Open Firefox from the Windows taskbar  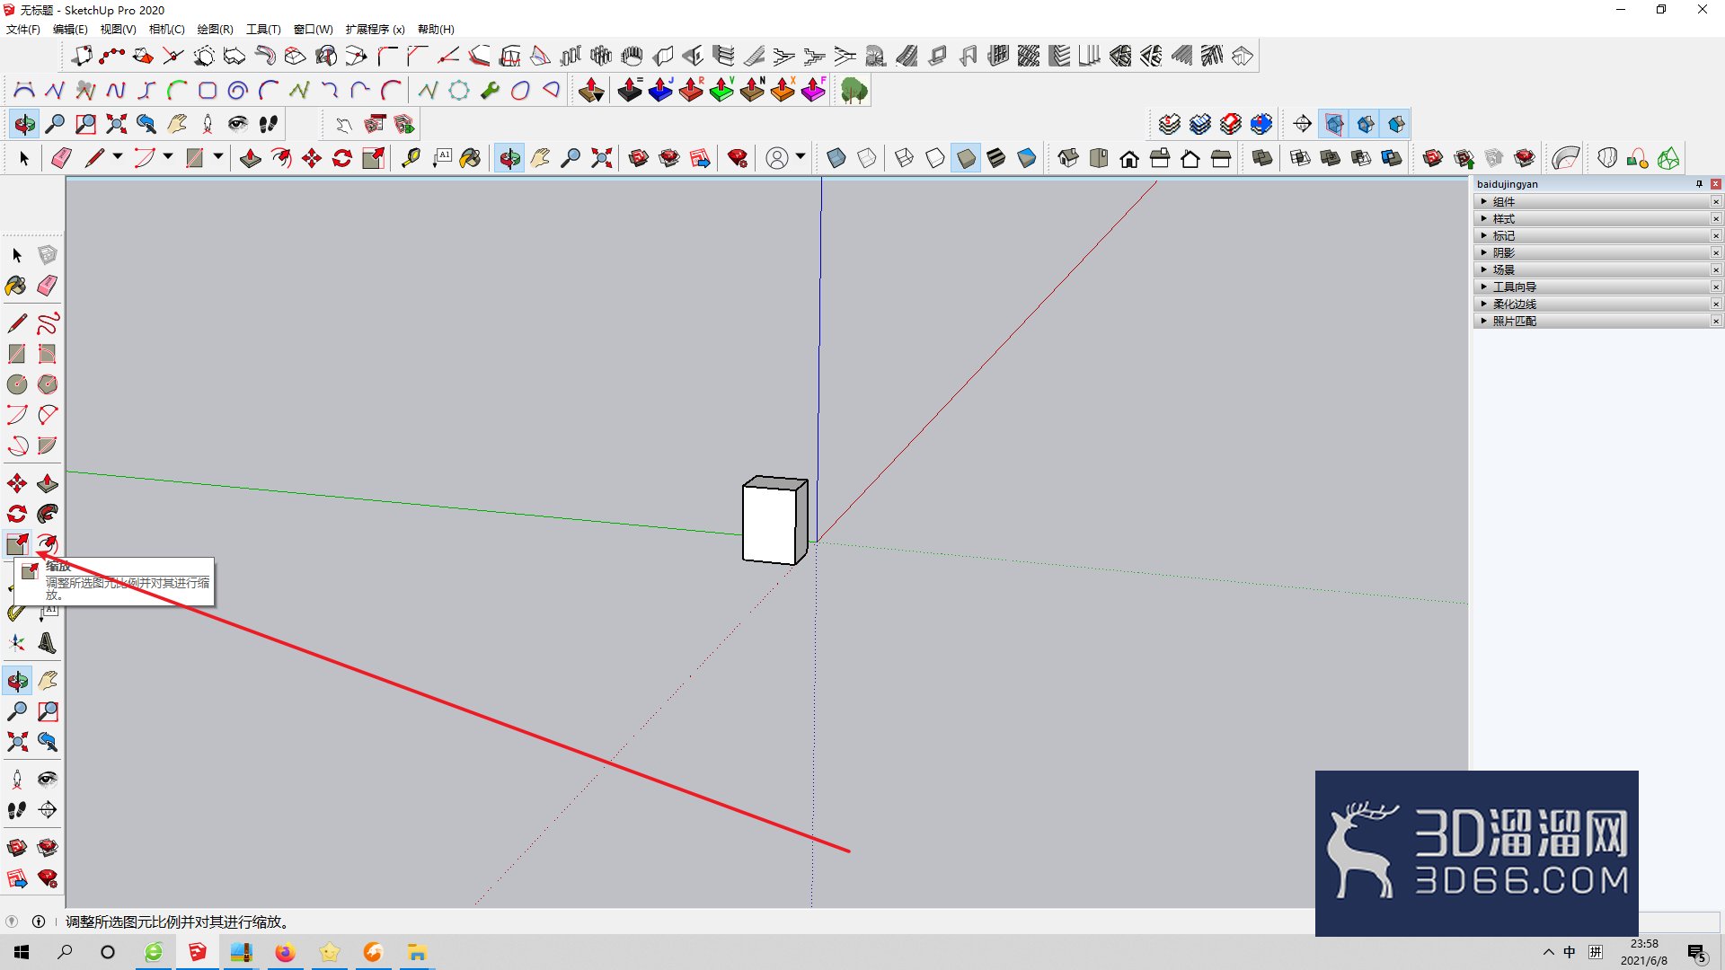pyautogui.click(x=285, y=952)
